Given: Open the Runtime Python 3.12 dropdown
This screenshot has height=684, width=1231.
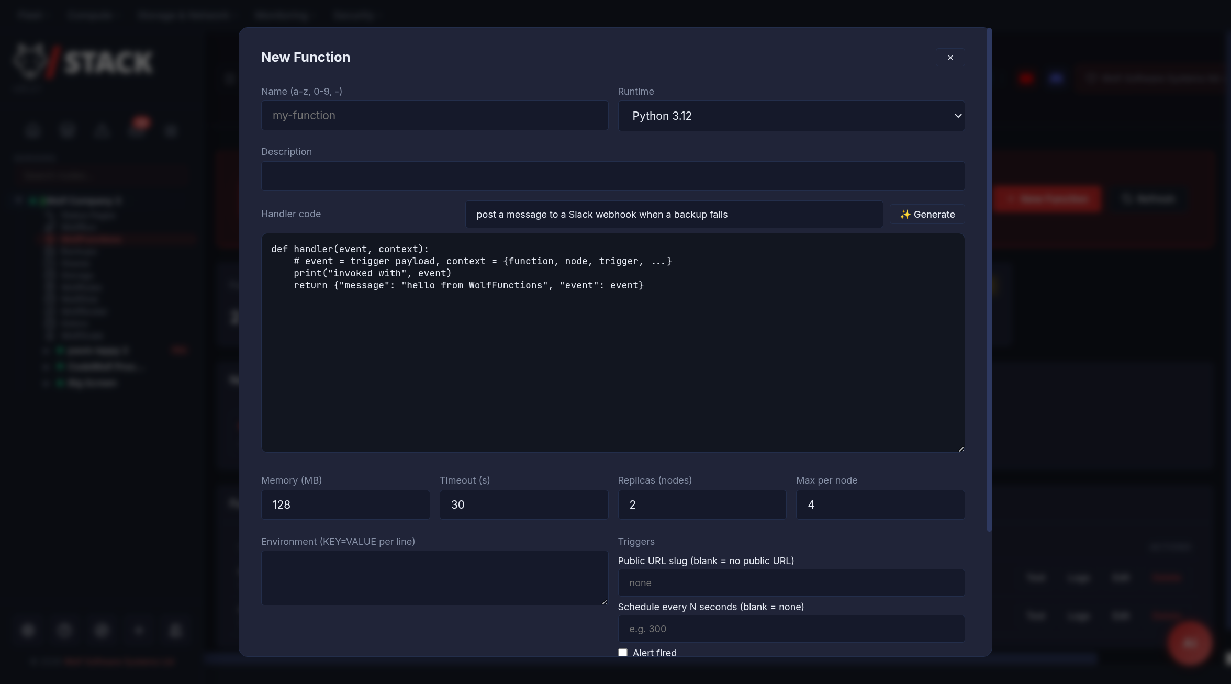Looking at the screenshot, I should 791,116.
